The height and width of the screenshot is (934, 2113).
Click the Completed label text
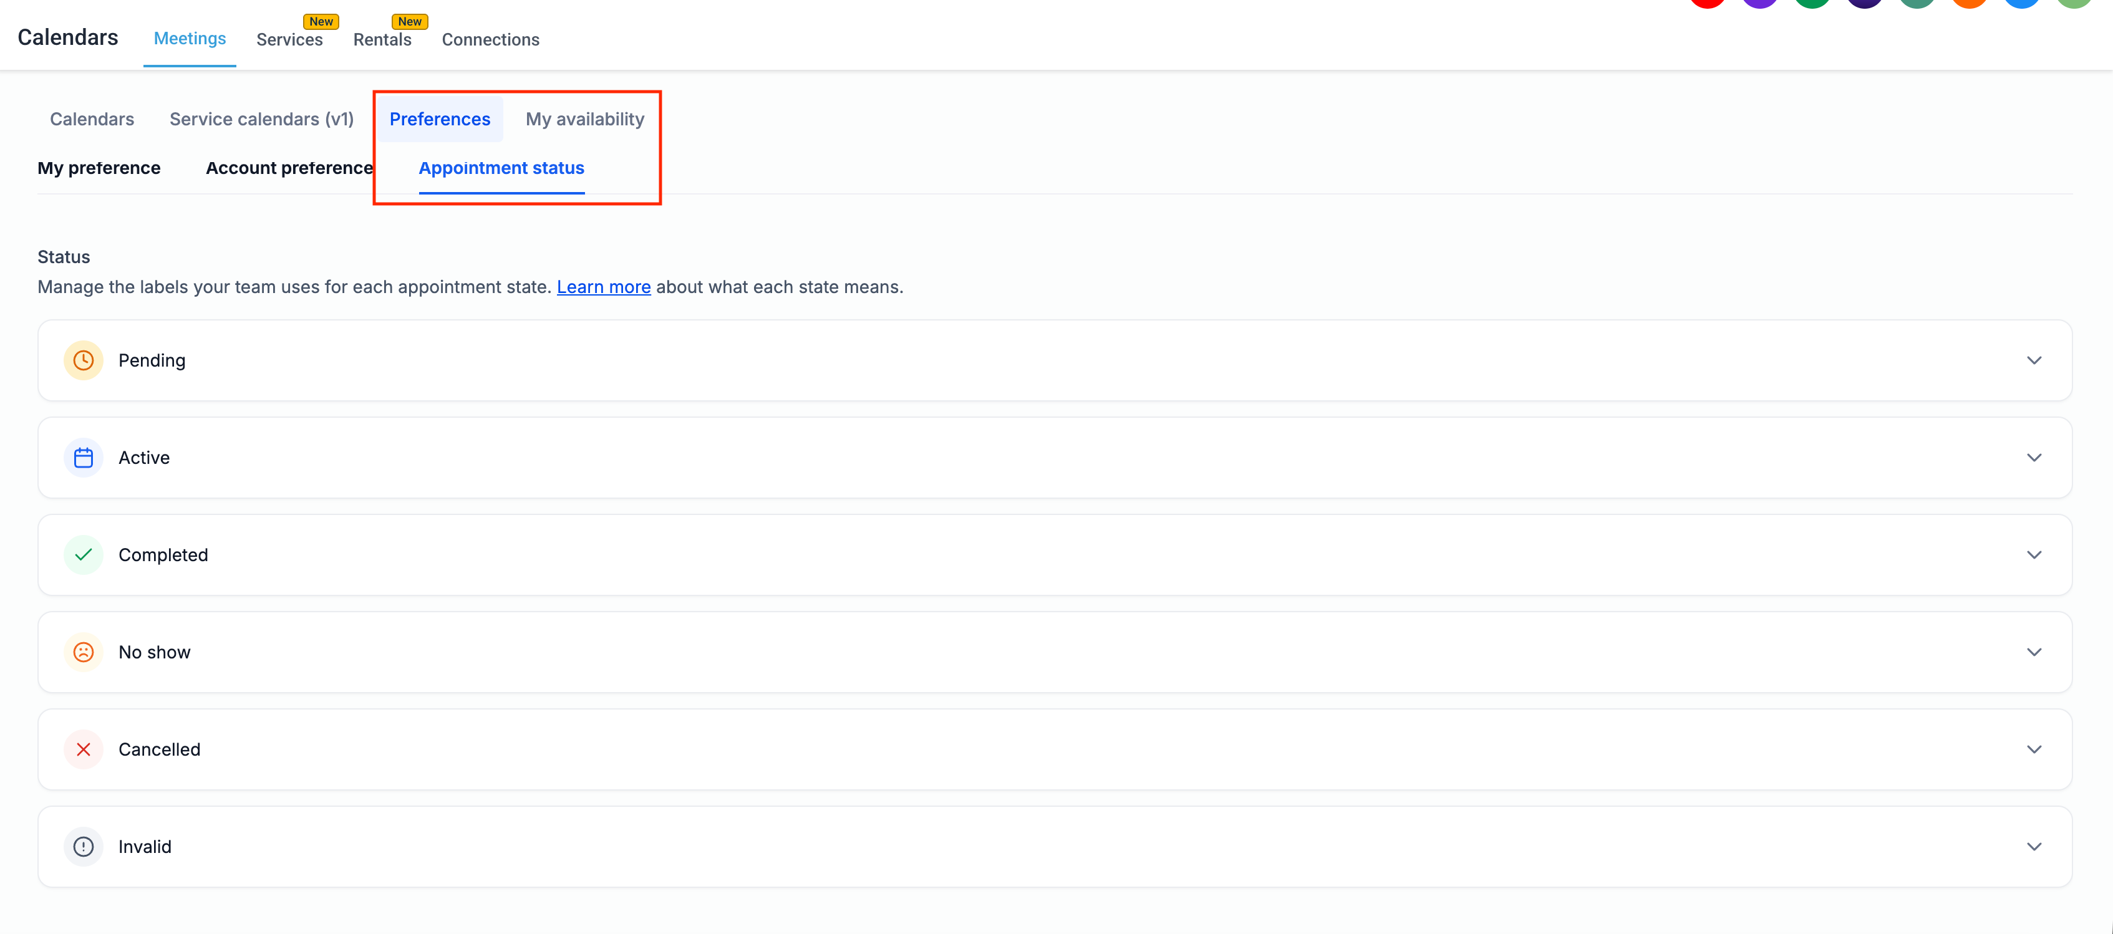point(163,555)
